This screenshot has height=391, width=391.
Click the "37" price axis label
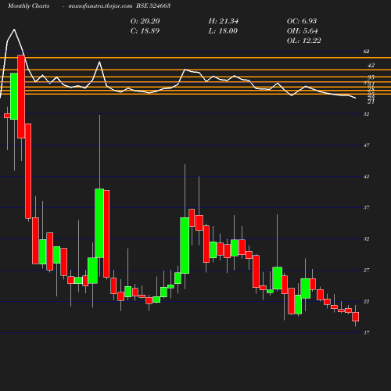tap(367, 208)
